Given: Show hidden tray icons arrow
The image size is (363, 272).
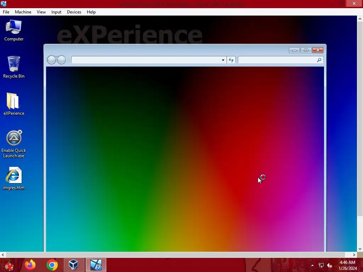Looking at the screenshot, I should pos(312,265).
